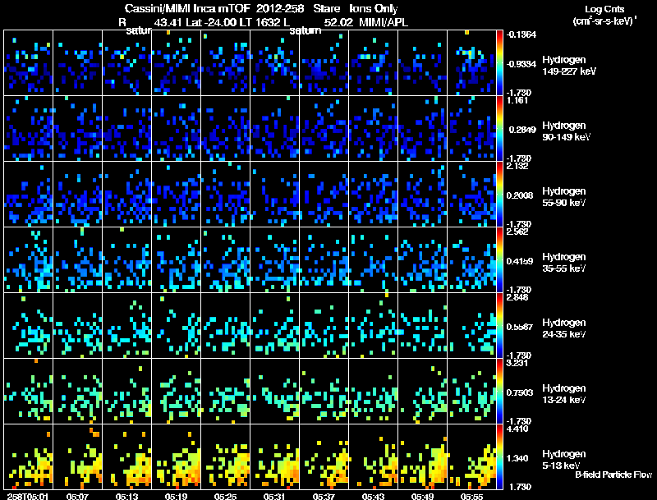Screen dimensions: 657x500
Task: Open the 13-24 keV panel at 258T05:01
Action: pos(28,392)
